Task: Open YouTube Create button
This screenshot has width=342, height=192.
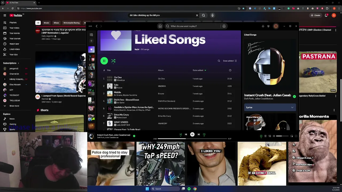Action: click(x=316, y=15)
